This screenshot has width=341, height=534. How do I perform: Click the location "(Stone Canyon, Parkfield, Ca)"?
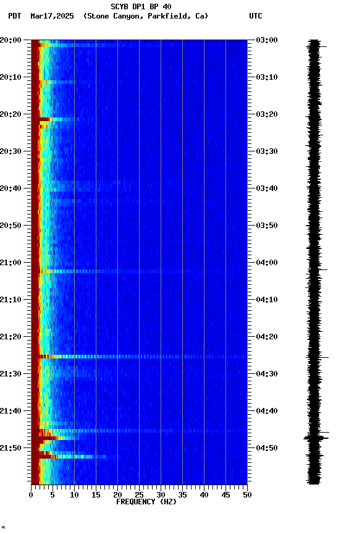pos(146,16)
